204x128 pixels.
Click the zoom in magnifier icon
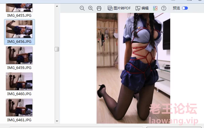point(90,8)
